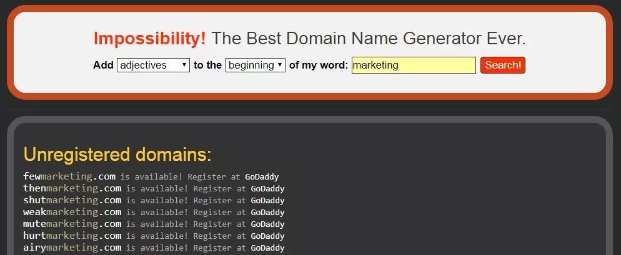Select the fewmarketing.com domain text
Image resolution: width=621 pixels, height=255 pixels.
69,176
